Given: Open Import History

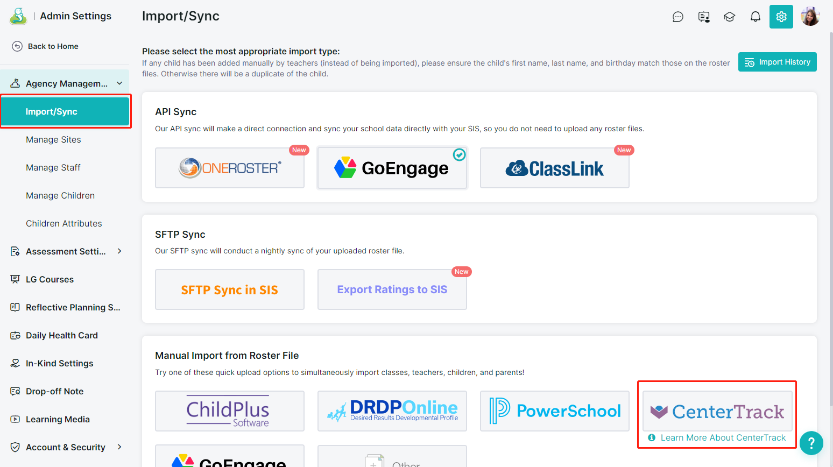Looking at the screenshot, I should click(778, 62).
